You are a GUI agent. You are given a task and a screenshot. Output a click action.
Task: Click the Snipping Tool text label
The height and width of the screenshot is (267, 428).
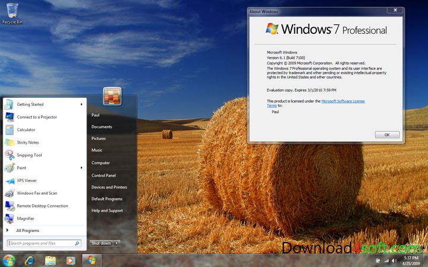click(x=29, y=155)
